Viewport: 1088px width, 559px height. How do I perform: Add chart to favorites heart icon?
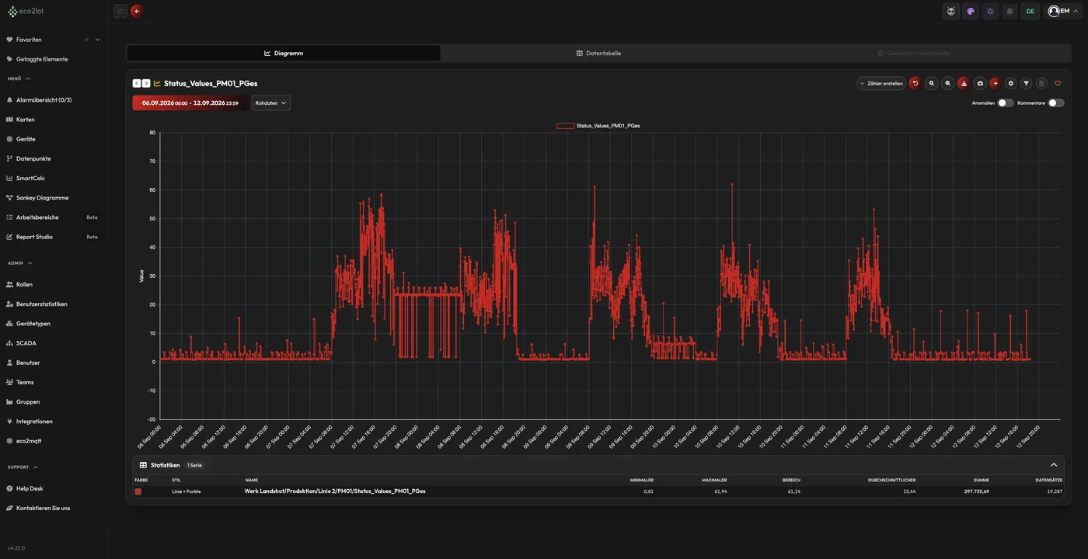pos(1058,83)
